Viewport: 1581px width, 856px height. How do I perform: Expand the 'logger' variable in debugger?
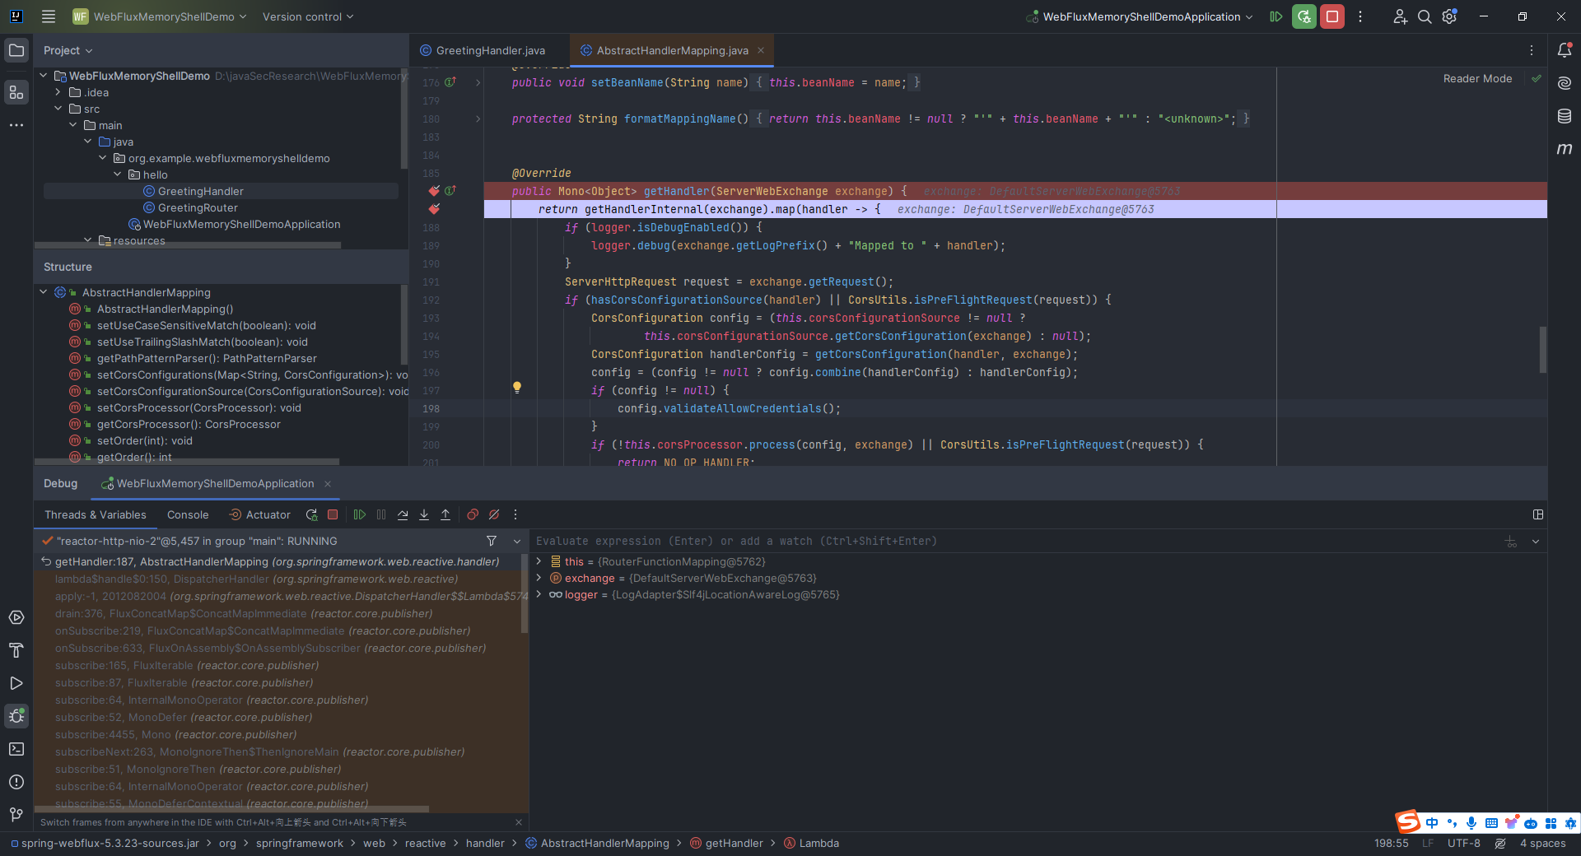tap(539, 594)
